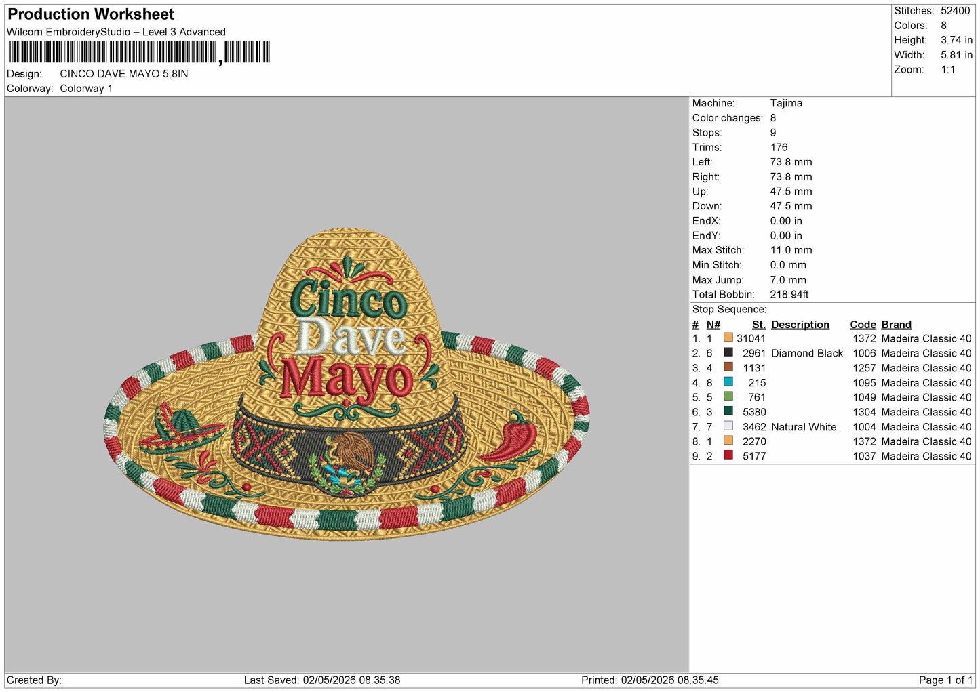Click code 1037 in the table

click(865, 457)
